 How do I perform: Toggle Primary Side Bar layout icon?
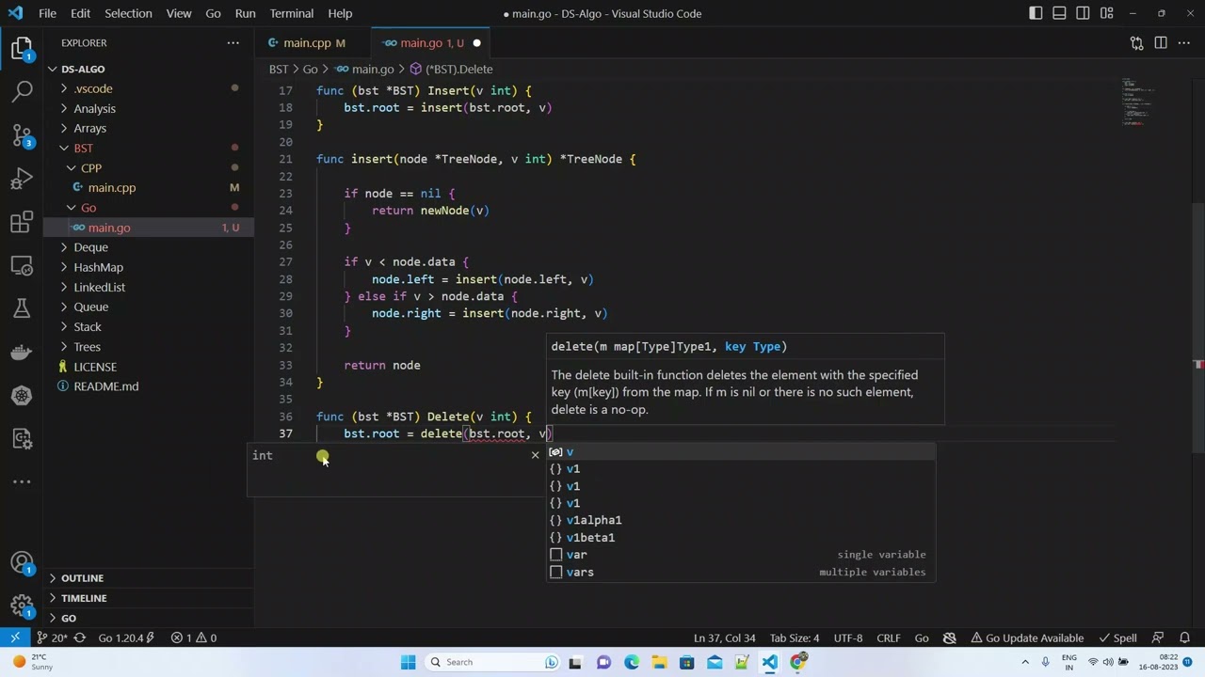tap(1036, 13)
